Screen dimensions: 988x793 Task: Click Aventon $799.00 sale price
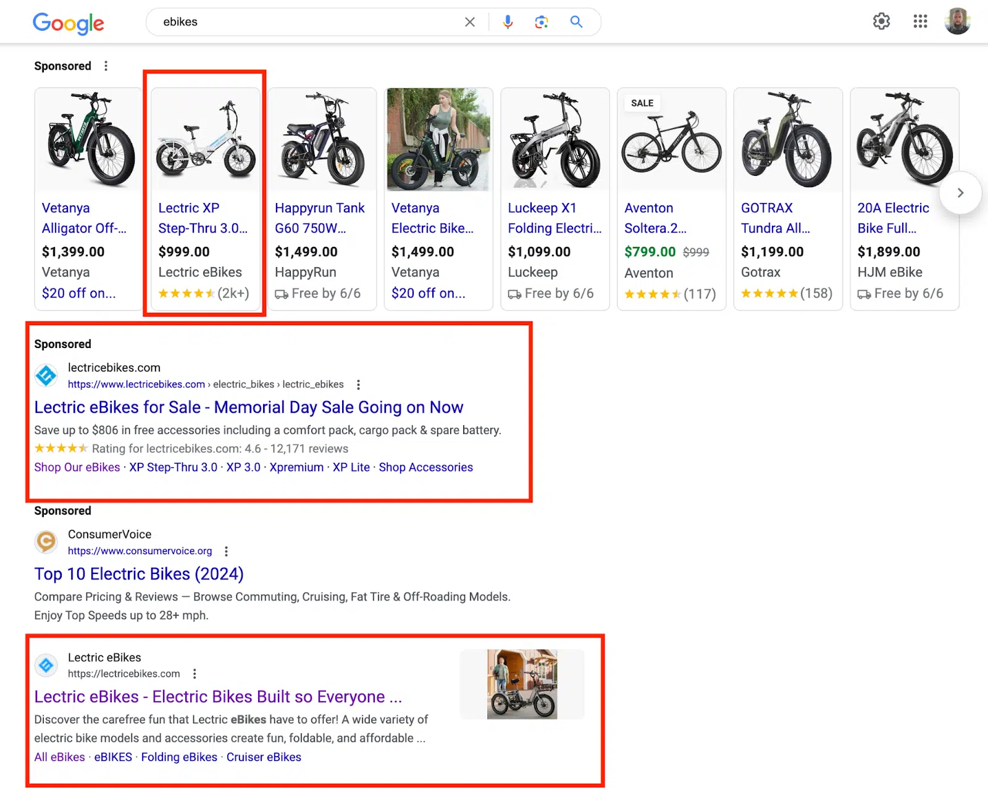650,252
